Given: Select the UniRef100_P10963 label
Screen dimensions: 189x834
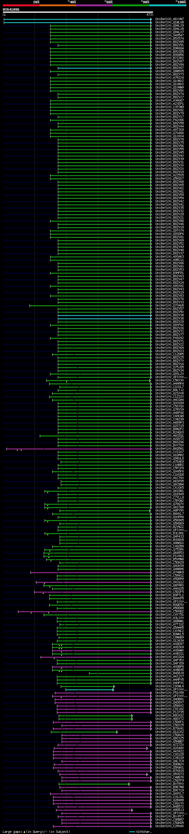Looking at the screenshot, I should tap(170, 556).
